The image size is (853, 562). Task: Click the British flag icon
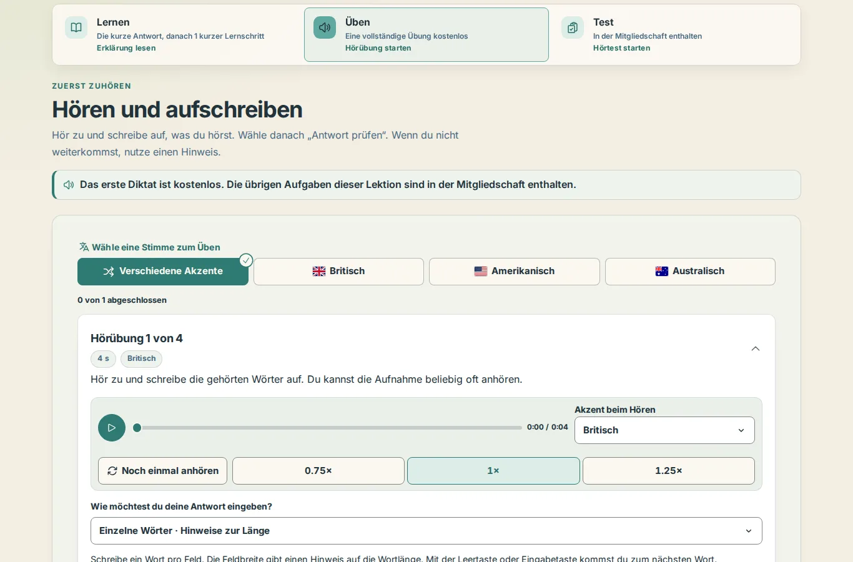coord(319,272)
